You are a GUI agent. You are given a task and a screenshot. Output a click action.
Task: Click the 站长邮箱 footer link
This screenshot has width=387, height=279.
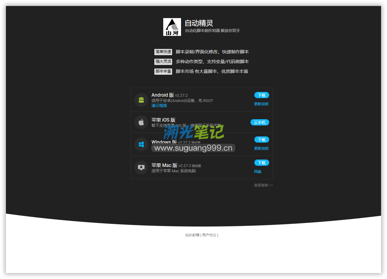tap(192, 235)
